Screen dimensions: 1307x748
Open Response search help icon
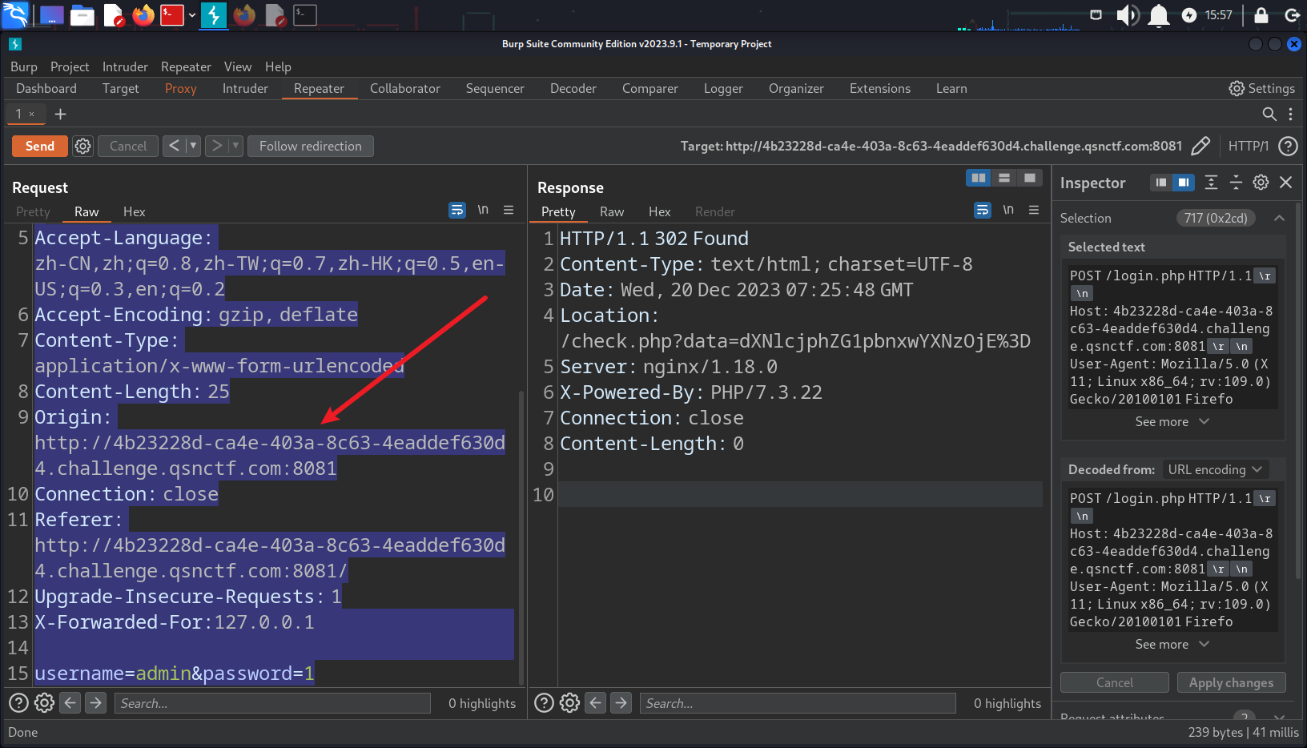coord(544,703)
